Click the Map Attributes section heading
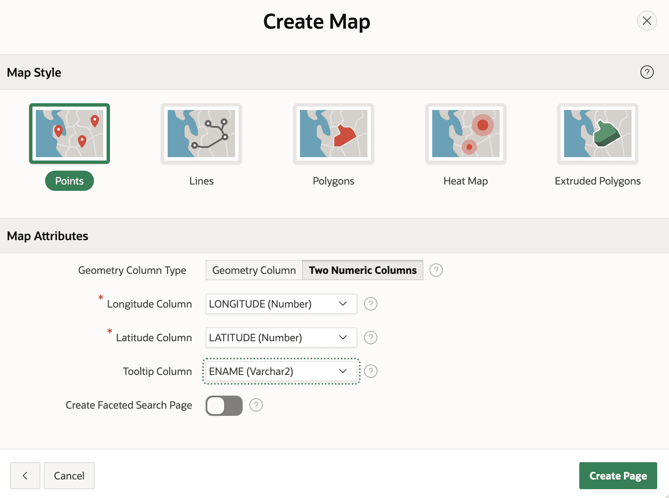Viewport: 669px width, 498px height. pyautogui.click(x=48, y=236)
